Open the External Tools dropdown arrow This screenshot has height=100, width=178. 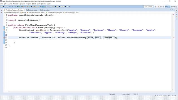pyautogui.click(x=25, y=7)
